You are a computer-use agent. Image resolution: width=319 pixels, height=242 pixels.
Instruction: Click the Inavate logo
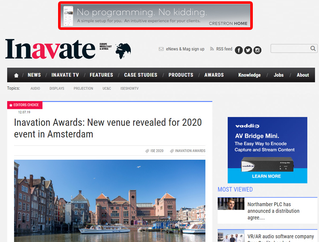pos(50,49)
